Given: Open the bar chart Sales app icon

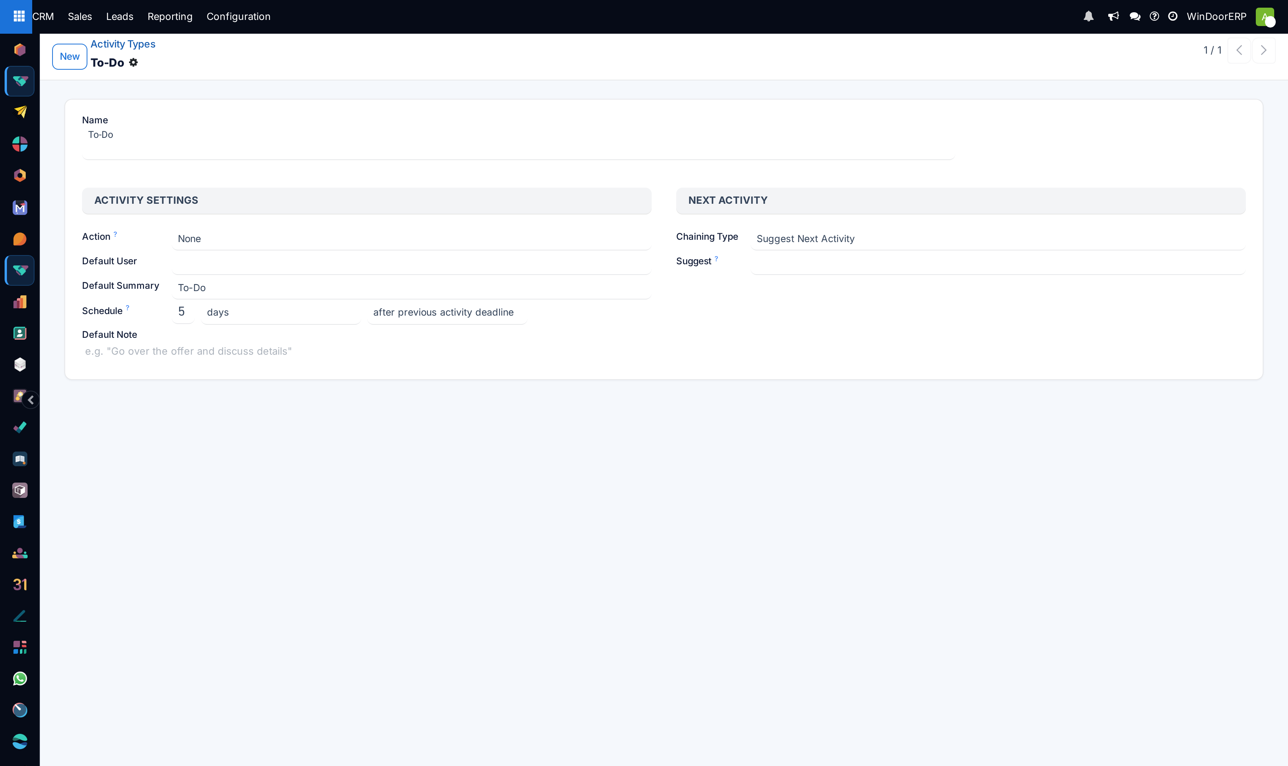Looking at the screenshot, I should (20, 302).
